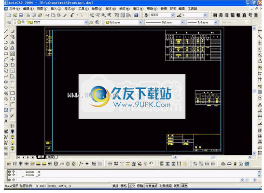Toggle 捕捉 snap mode in status bar
This screenshot has width=264, height=193.
tap(115, 186)
